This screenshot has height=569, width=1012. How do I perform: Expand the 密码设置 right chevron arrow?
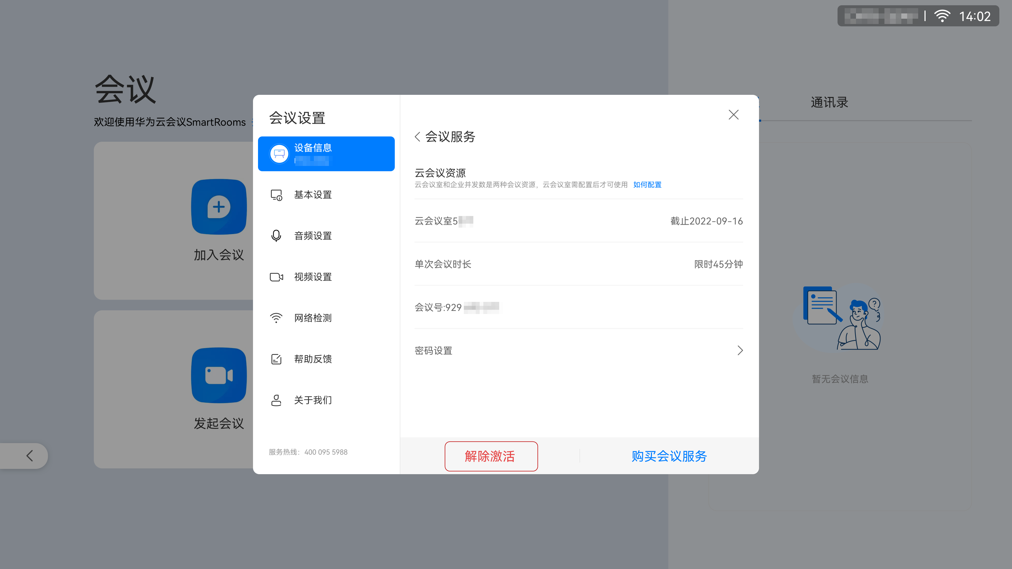740,350
